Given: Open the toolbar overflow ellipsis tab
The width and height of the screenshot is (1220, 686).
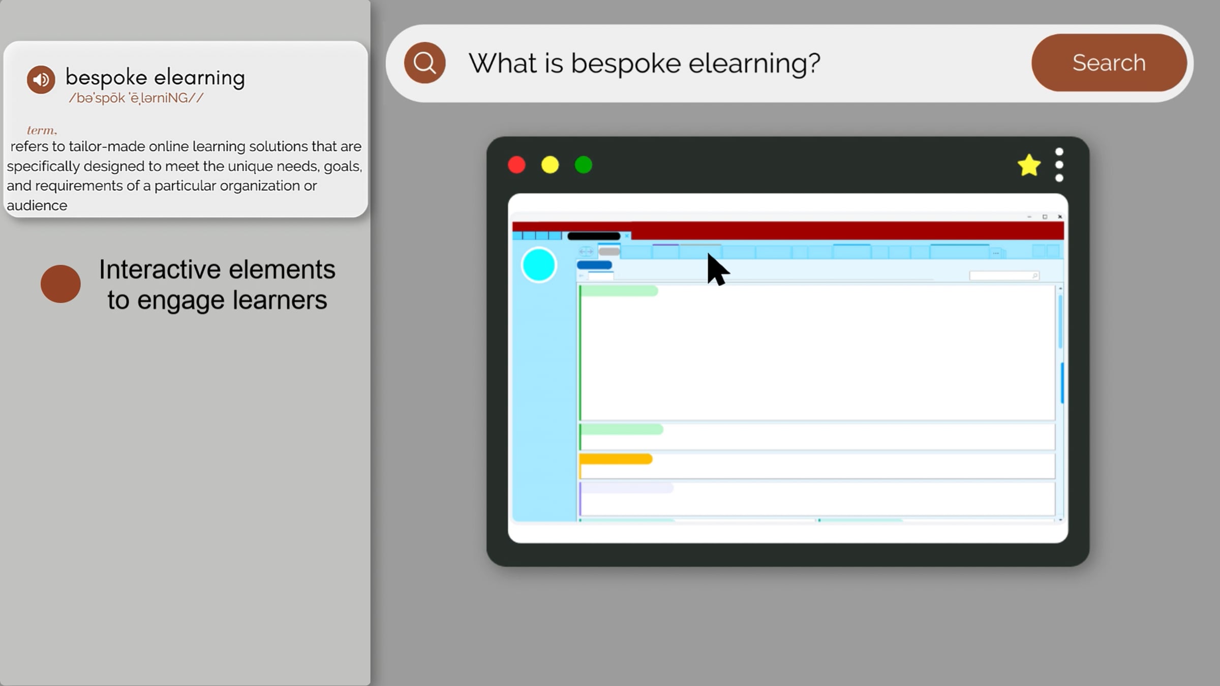Looking at the screenshot, I should [x=995, y=253].
